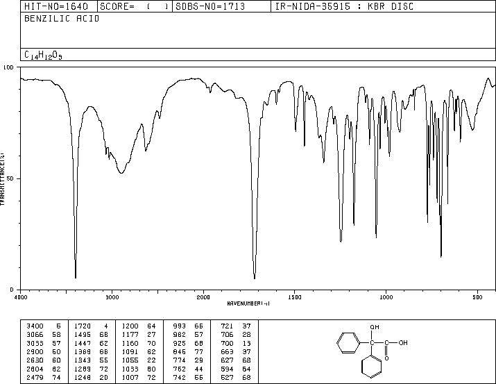Click the benzilic acid structure diagram
Screen dimensions: 496x384
pos(372,351)
